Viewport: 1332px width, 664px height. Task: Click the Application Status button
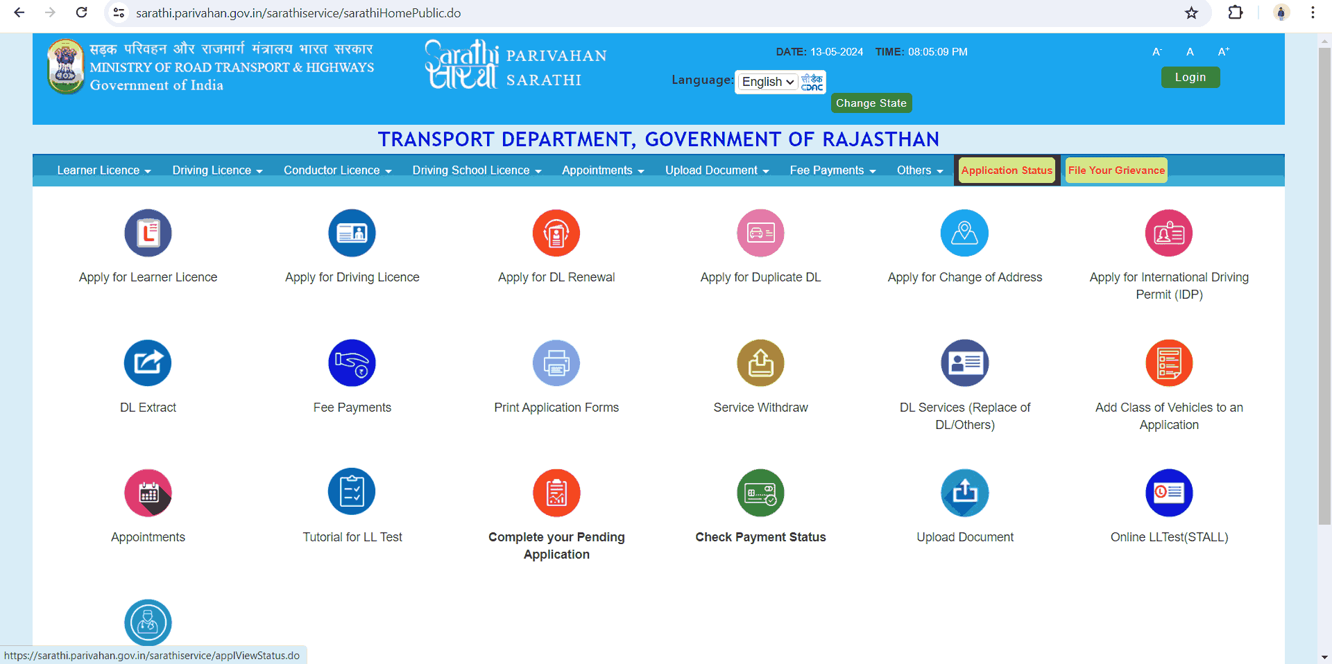[x=1007, y=171]
